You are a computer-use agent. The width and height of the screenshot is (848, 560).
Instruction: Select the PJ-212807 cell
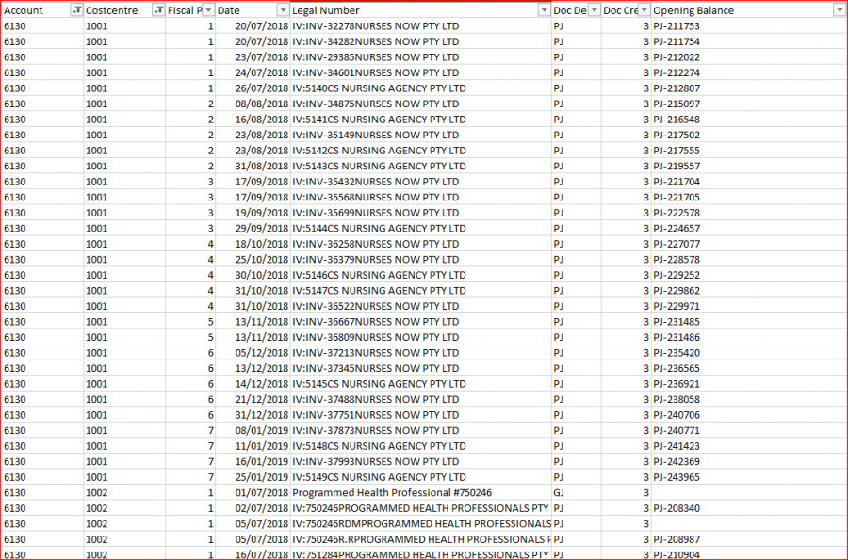748,88
